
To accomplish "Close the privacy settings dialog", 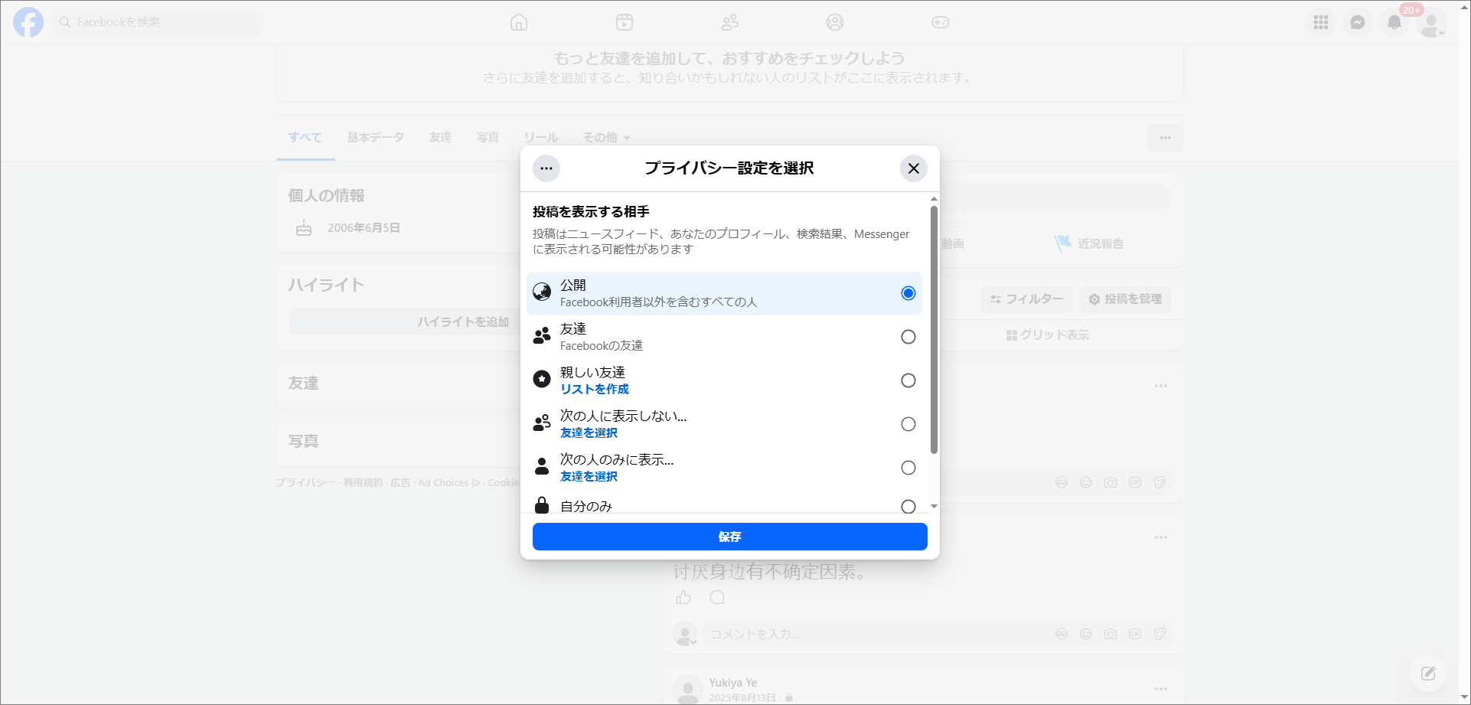I will (914, 168).
